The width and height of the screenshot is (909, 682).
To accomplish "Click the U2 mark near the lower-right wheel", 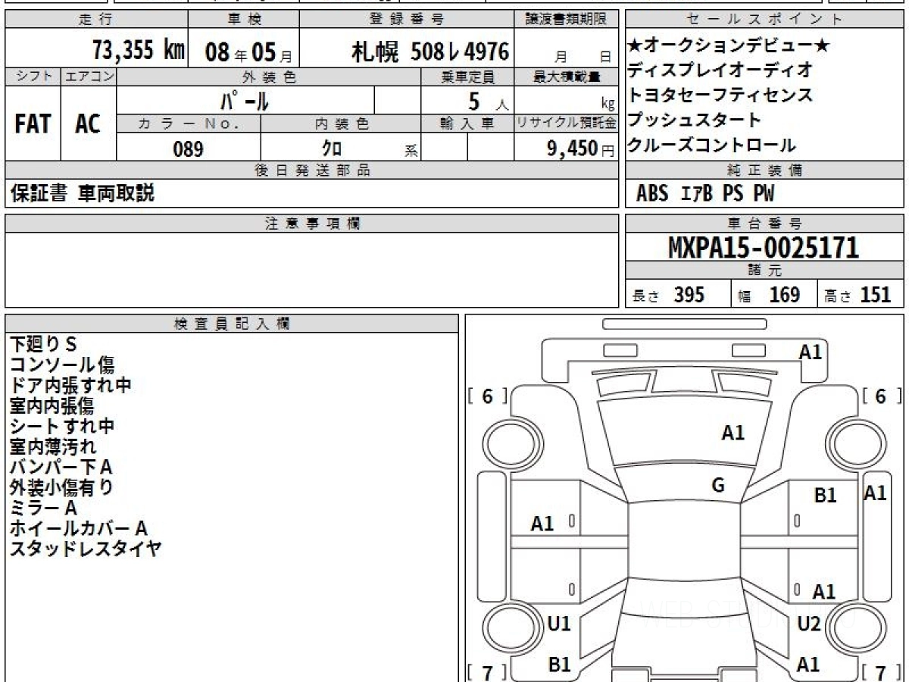I will tap(809, 624).
